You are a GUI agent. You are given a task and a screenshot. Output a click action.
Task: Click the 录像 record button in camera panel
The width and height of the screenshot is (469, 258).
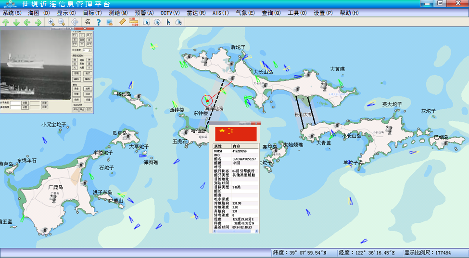tap(76, 89)
